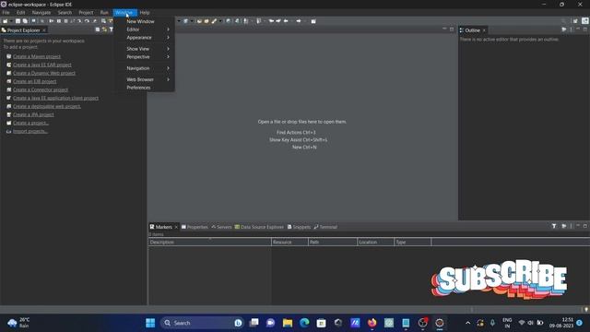
Task: Maximize the Markers panel
Action: (585, 226)
